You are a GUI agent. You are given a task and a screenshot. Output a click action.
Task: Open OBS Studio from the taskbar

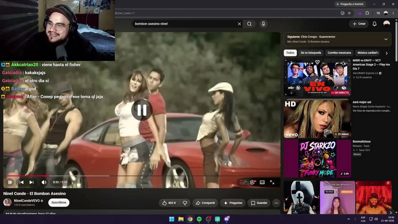pos(208,219)
